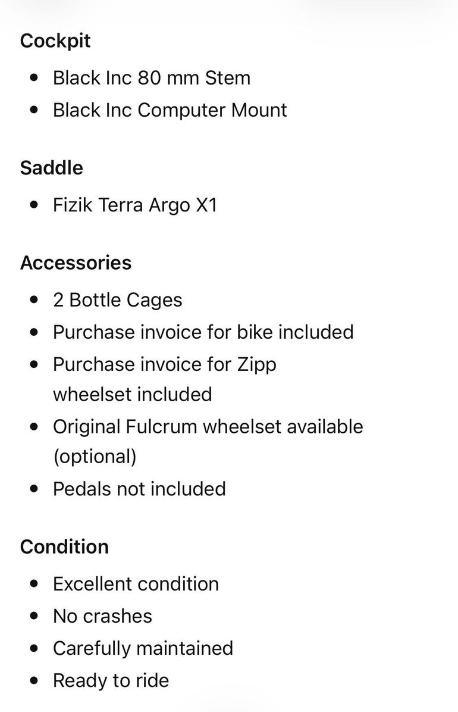The height and width of the screenshot is (712, 458).
Task: Tap the Condition section heading
Action: (x=64, y=547)
